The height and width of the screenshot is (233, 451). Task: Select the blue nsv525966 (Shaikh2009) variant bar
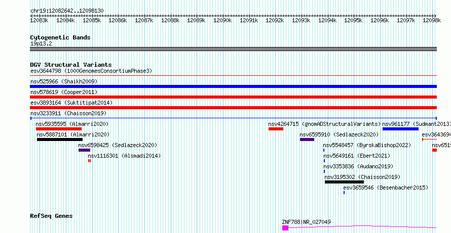pyautogui.click(x=233, y=86)
